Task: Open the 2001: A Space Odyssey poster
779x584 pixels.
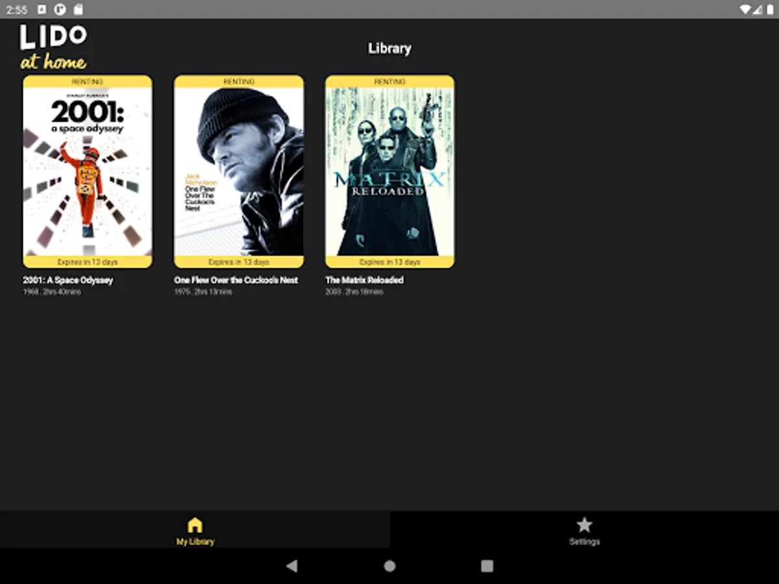Action: (88, 172)
